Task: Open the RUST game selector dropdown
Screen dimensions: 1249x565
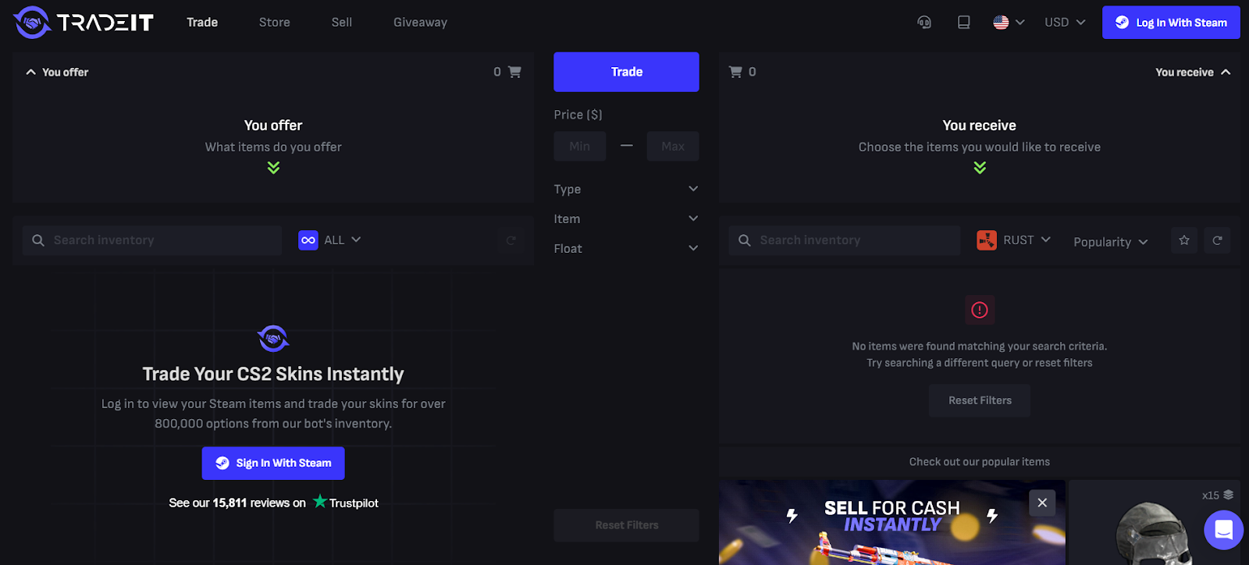Action: (1014, 240)
